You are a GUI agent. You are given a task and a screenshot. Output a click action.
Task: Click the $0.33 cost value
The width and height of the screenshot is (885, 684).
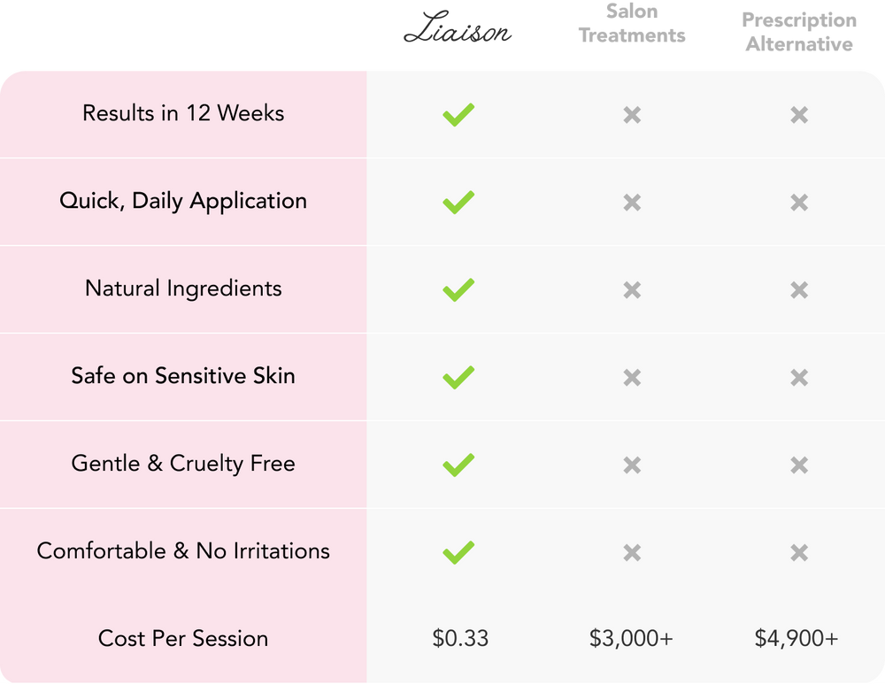click(460, 638)
